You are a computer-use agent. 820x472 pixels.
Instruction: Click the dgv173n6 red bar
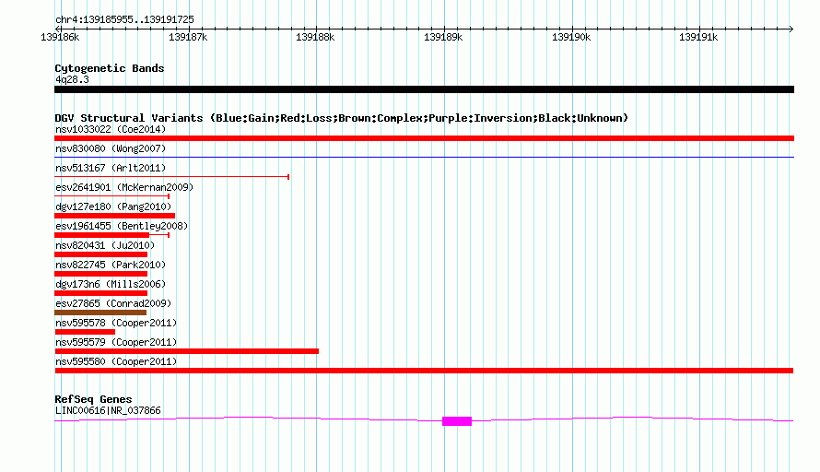click(101, 293)
